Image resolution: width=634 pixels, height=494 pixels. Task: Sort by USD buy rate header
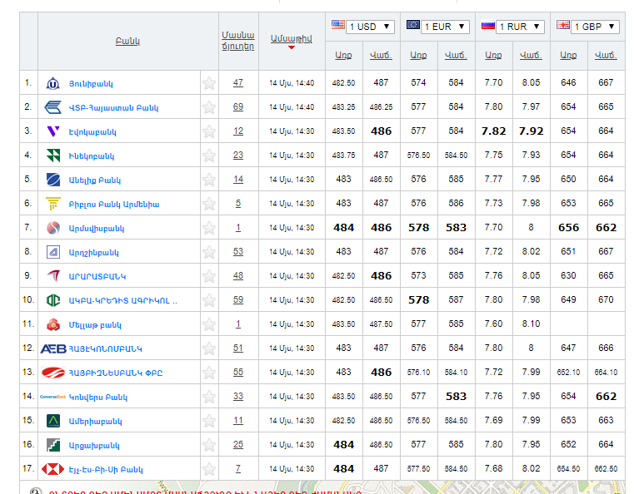pyautogui.click(x=343, y=55)
